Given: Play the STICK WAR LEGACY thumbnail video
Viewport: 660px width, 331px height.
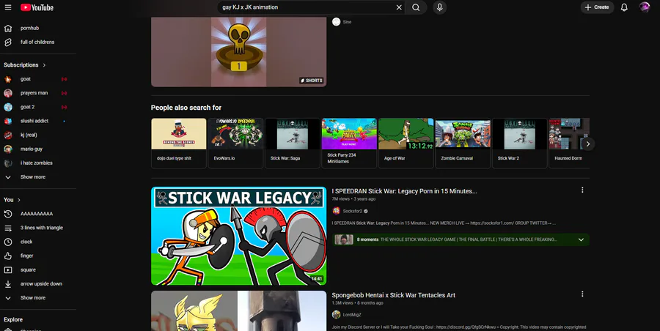Looking at the screenshot, I should click(x=238, y=236).
